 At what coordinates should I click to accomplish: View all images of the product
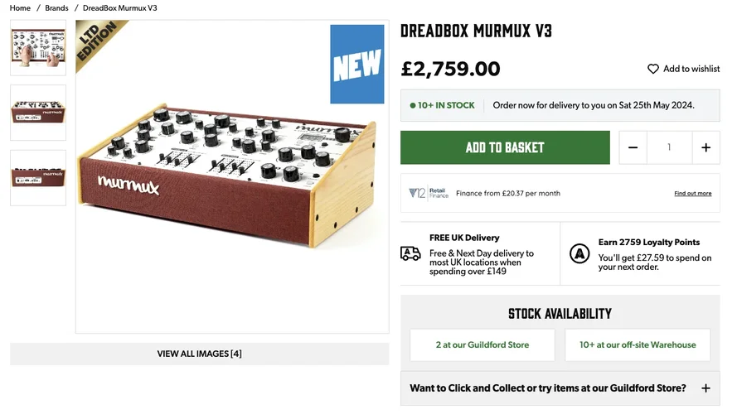[x=199, y=354]
